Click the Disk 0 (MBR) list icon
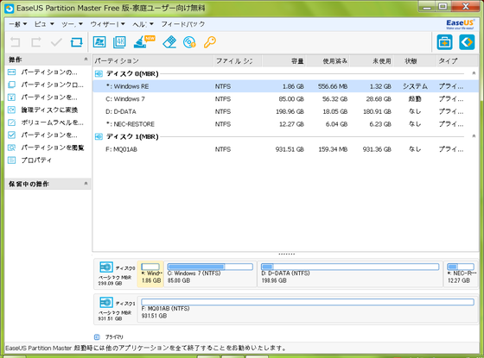This screenshot has height=358, width=484. 99,73
